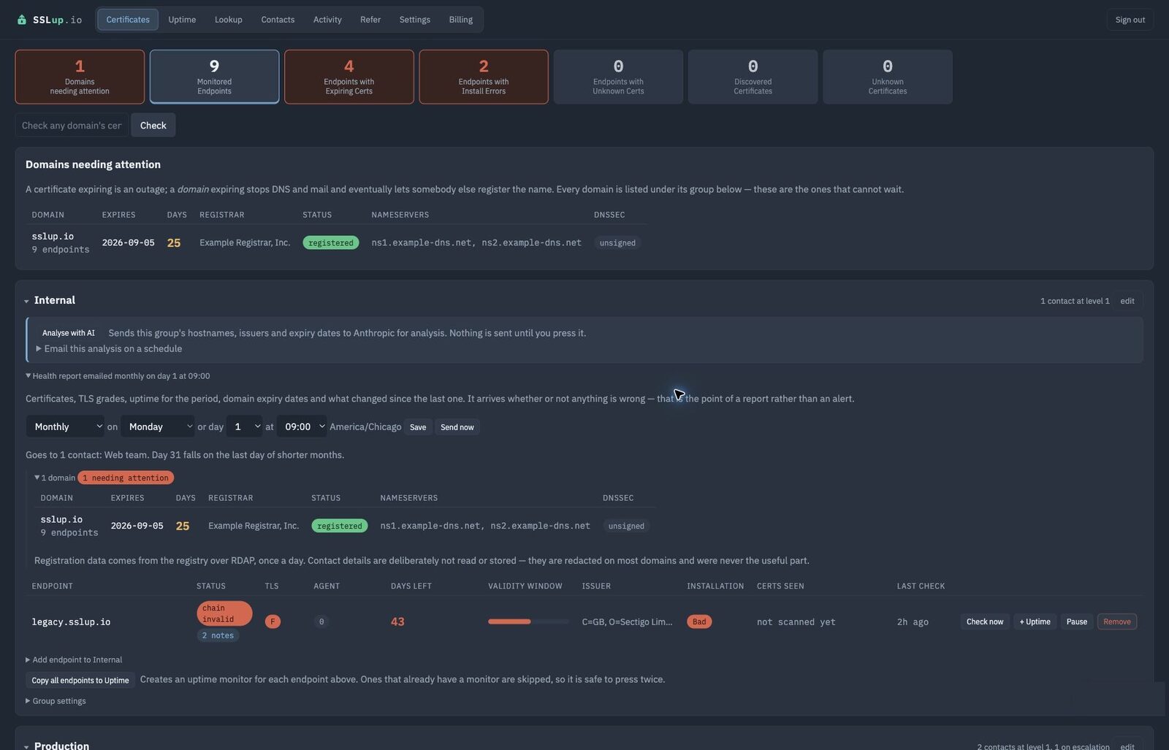Image resolution: width=1169 pixels, height=750 pixels.
Task: Edit contacts for the Production group
Action: [x=1127, y=746]
